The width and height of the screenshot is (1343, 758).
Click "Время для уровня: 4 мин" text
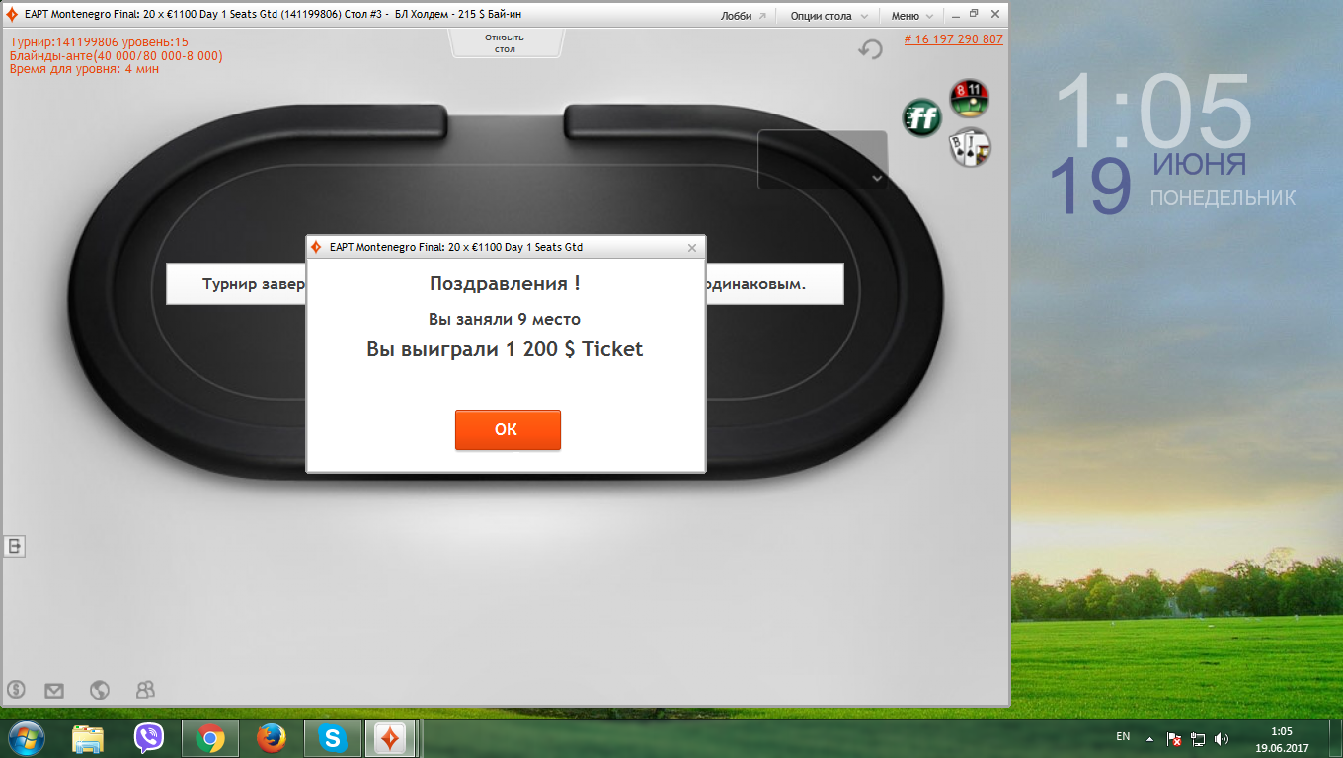pyautogui.click(x=84, y=69)
